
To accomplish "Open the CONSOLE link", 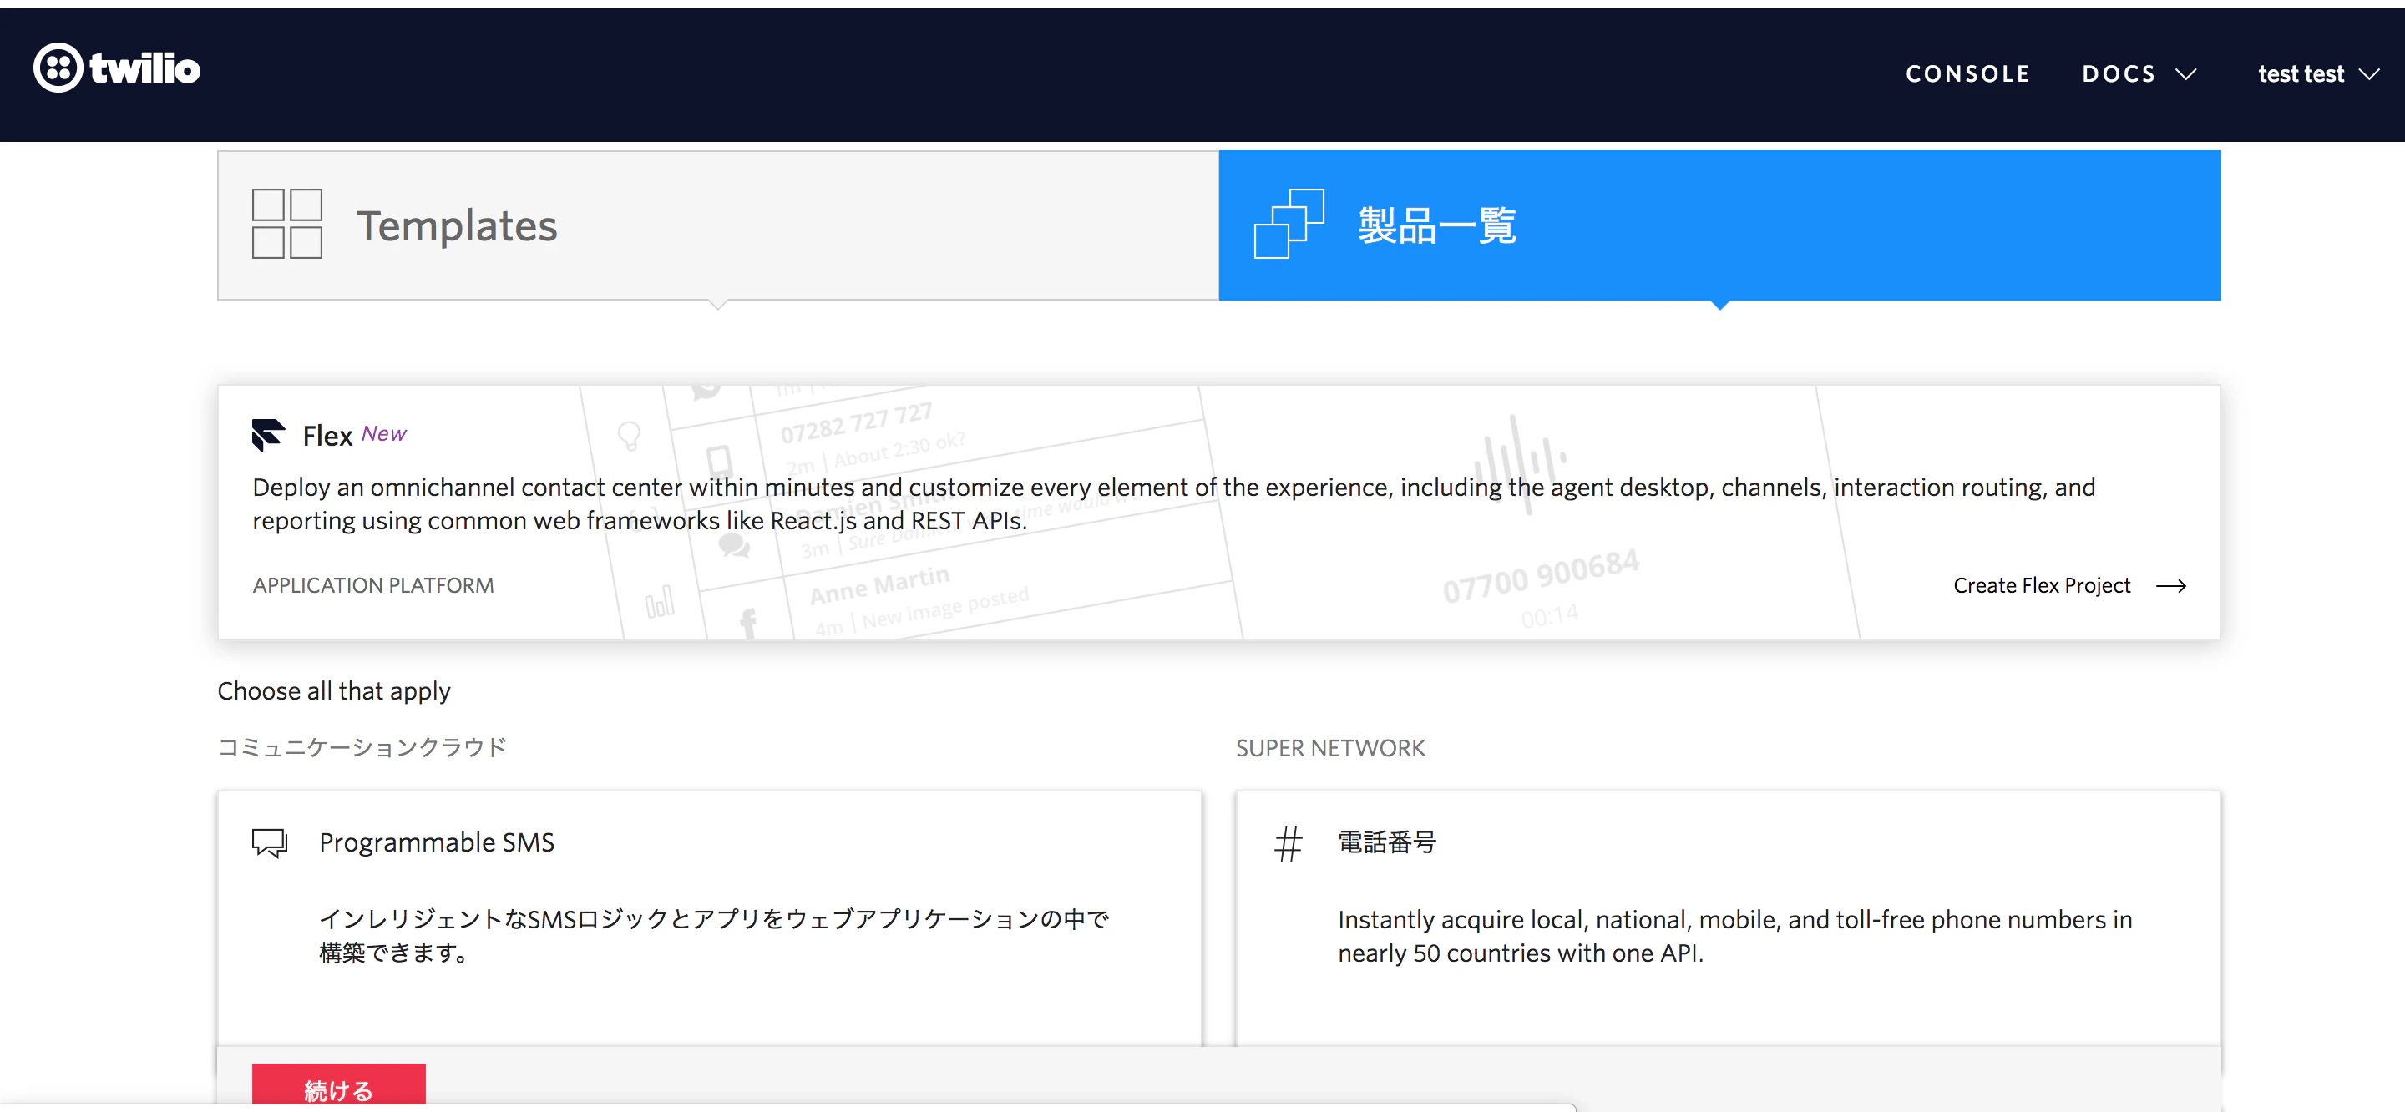I will [1967, 73].
